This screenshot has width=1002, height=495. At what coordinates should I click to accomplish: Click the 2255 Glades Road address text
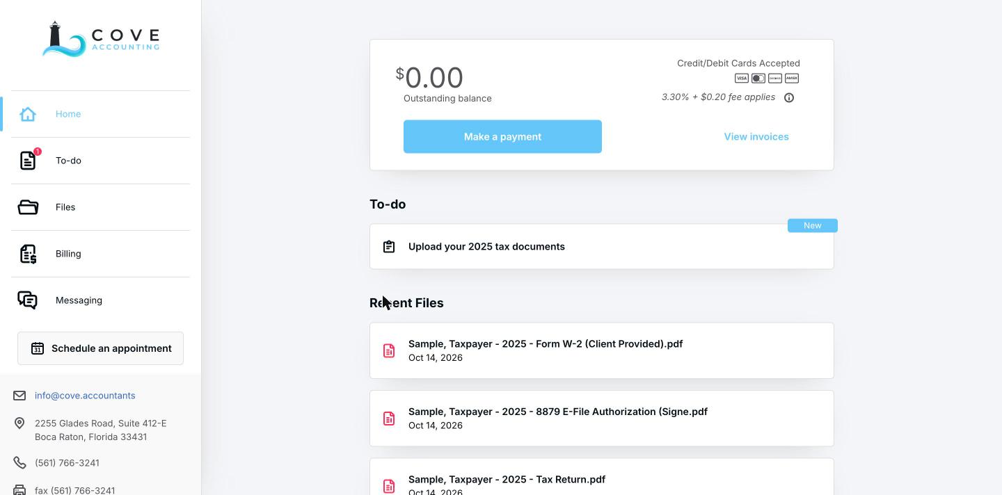(101, 430)
